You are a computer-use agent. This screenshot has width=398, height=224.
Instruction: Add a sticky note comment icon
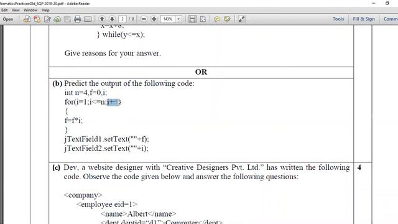pyautogui.click(x=217, y=19)
